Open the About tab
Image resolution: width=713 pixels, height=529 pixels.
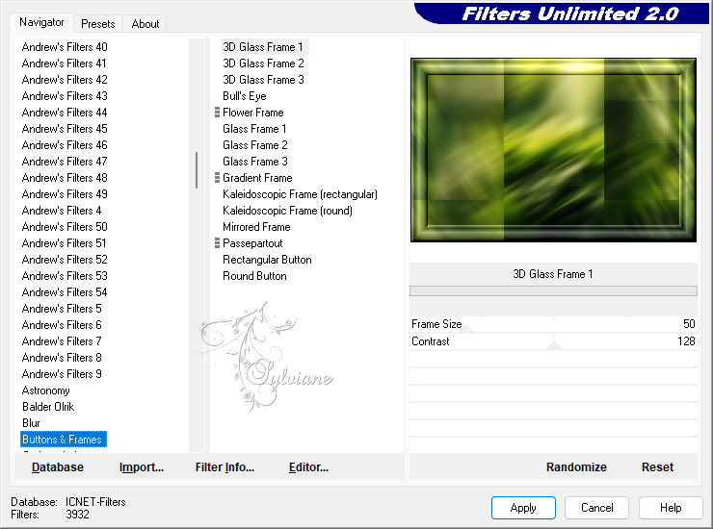click(145, 24)
